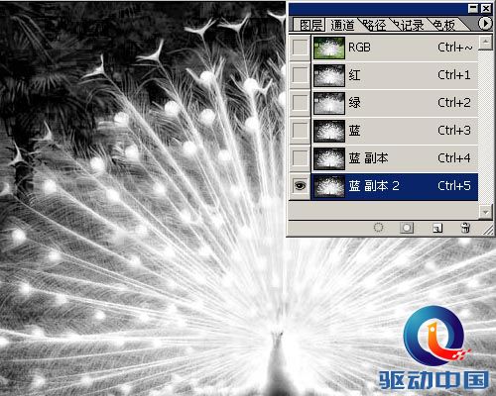Delete current channel trash icon
Image resolution: width=496 pixels, height=396 pixels.
pyautogui.click(x=465, y=228)
